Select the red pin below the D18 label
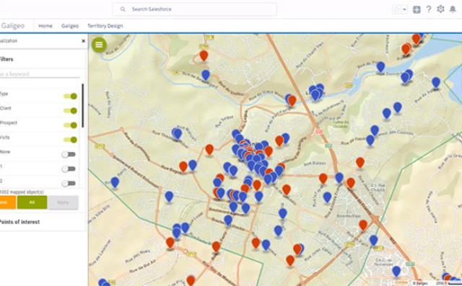Image resolution: width=462 pixels, height=286 pixels. tap(204, 55)
